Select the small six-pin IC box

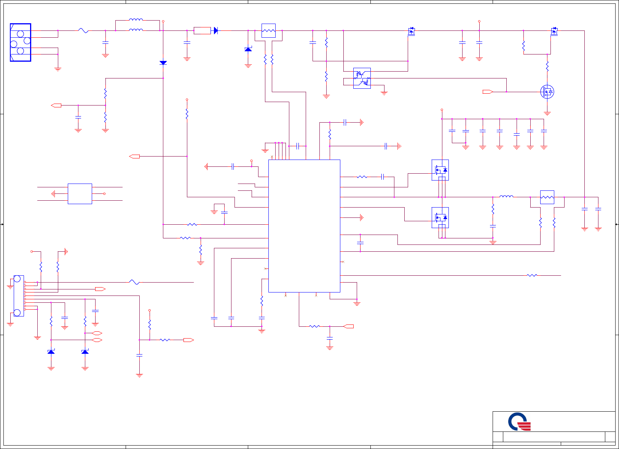click(80, 194)
